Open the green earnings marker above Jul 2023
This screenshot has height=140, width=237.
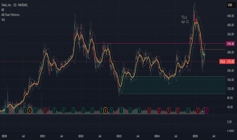[x=139, y=110]
